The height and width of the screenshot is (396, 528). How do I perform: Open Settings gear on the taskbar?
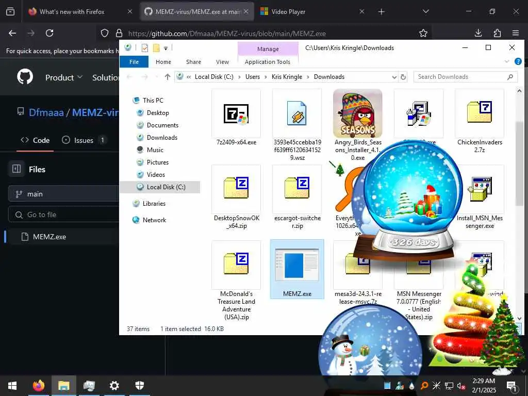click(114, 386)
